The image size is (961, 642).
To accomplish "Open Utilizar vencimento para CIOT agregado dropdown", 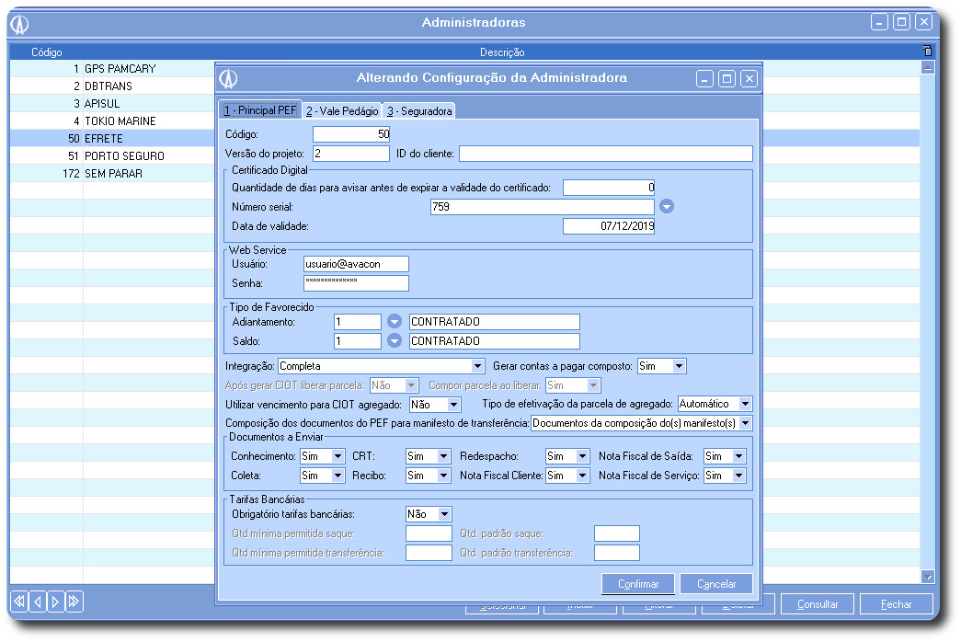I will [453, 405].
